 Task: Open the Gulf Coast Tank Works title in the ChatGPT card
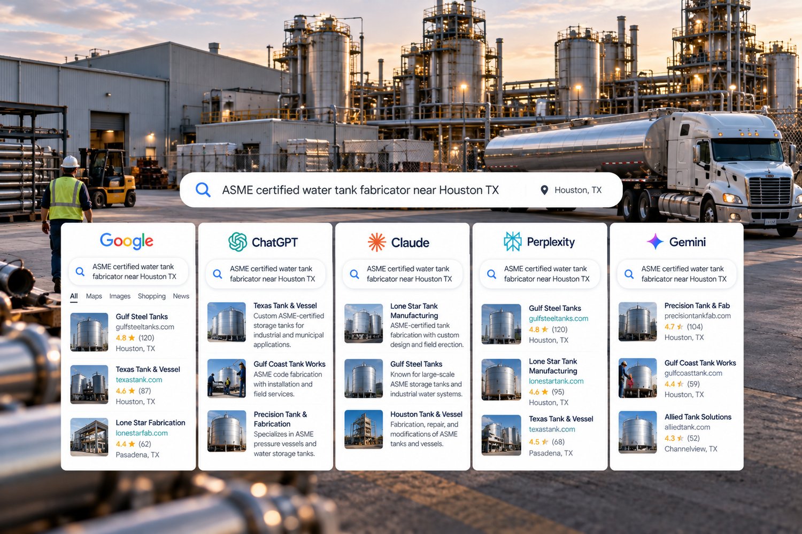289,364
